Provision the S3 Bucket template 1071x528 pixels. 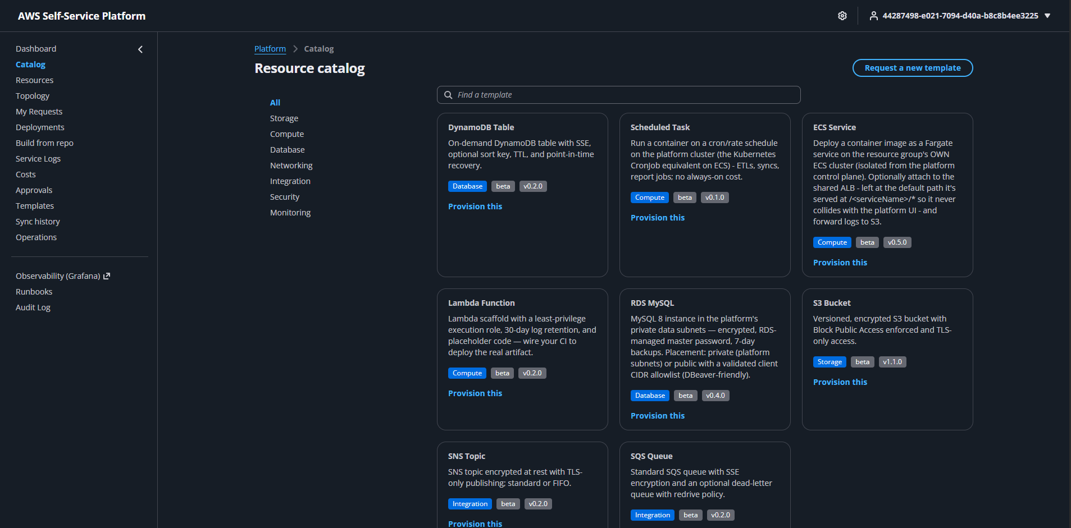pos(840,382)
